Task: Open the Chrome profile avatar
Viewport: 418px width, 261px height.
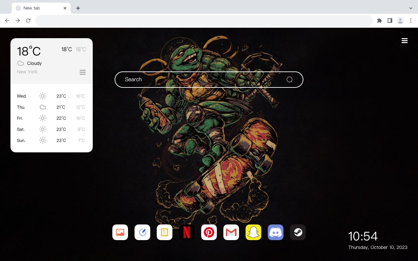Action: pos(400,21)
